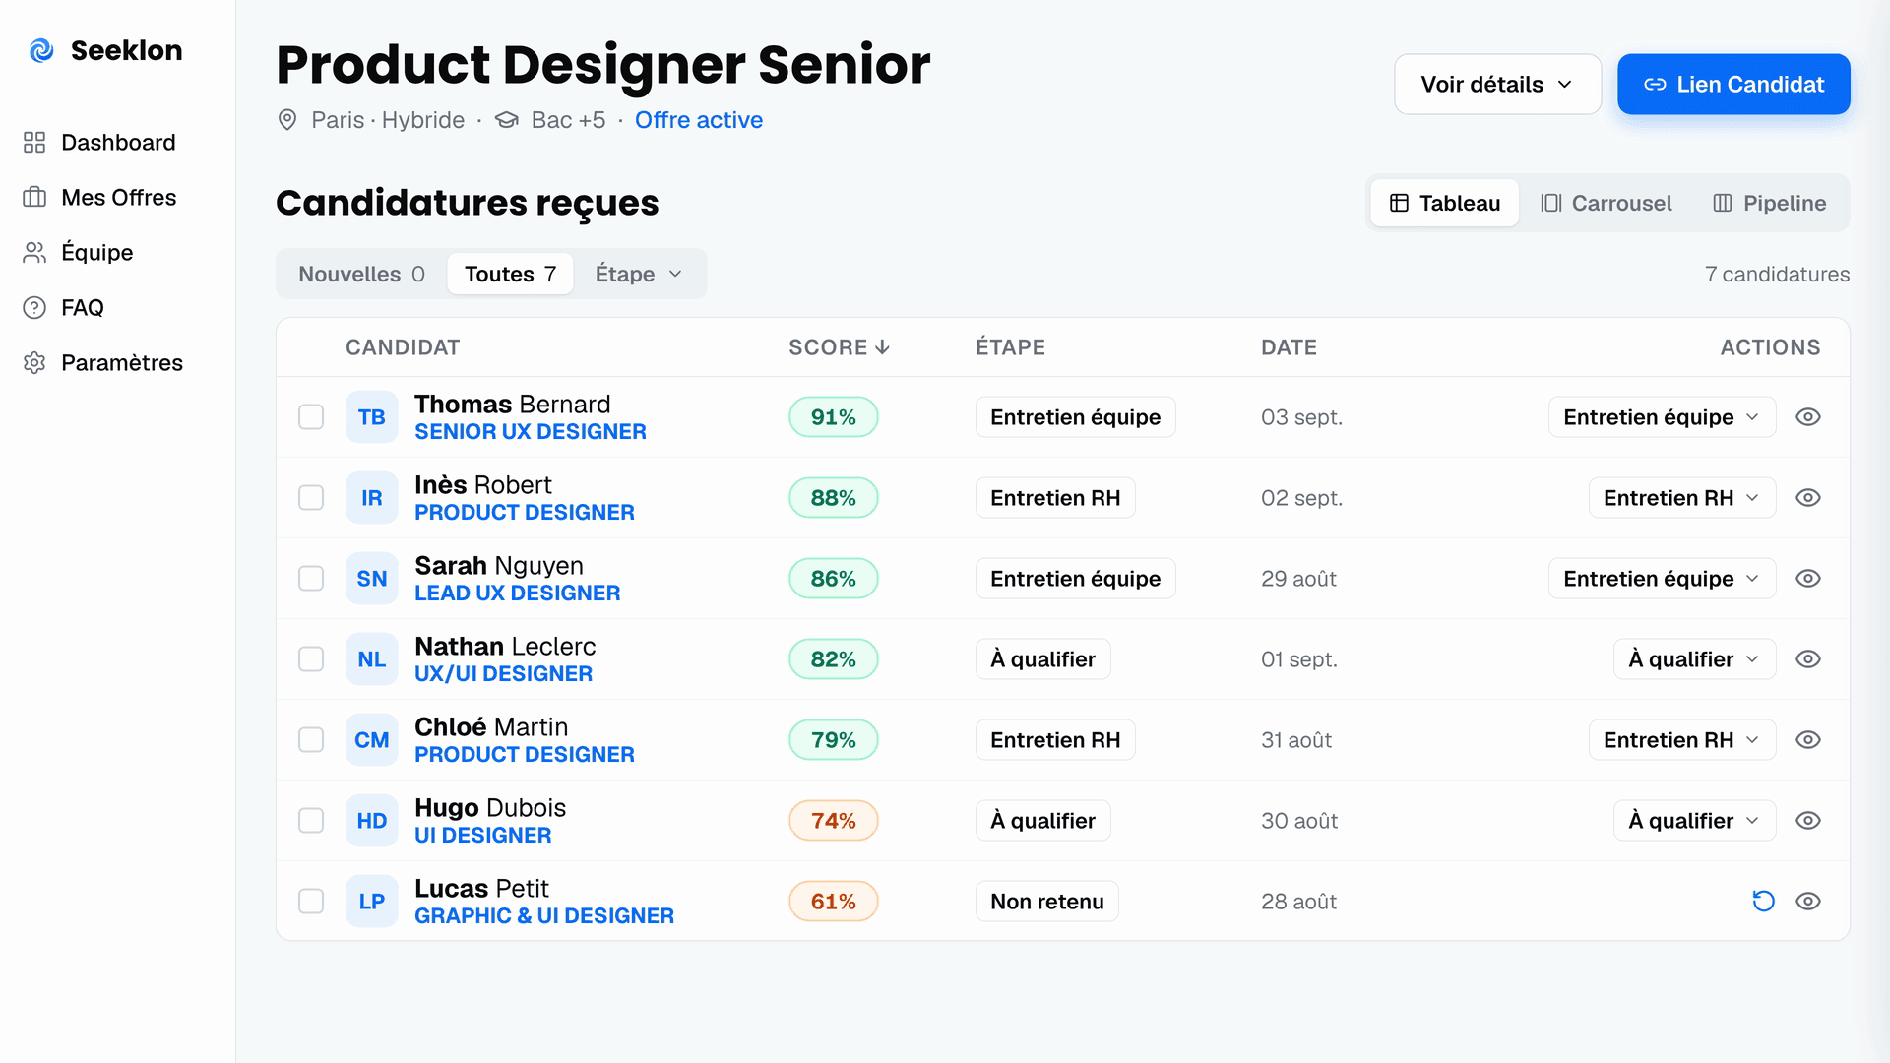Select the checkbox for Nathan Leclerc
Image resolution: width=1890 pixels, height=1063 pixels.
311,659
